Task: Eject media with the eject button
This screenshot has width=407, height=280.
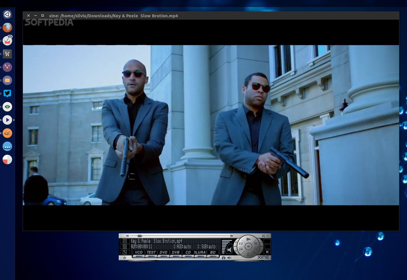Action: [x=249, y=254]
